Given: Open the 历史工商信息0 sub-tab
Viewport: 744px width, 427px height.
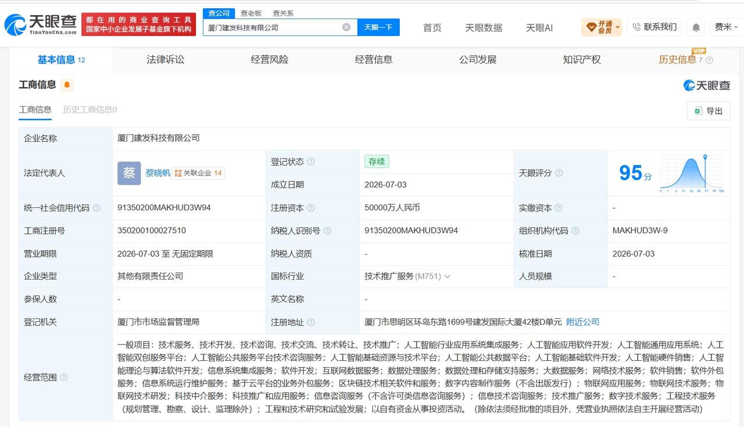Looking at the screenshot, I should 90,110.
